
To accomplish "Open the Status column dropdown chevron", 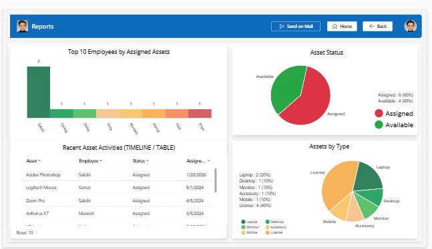I will (148, 160).
